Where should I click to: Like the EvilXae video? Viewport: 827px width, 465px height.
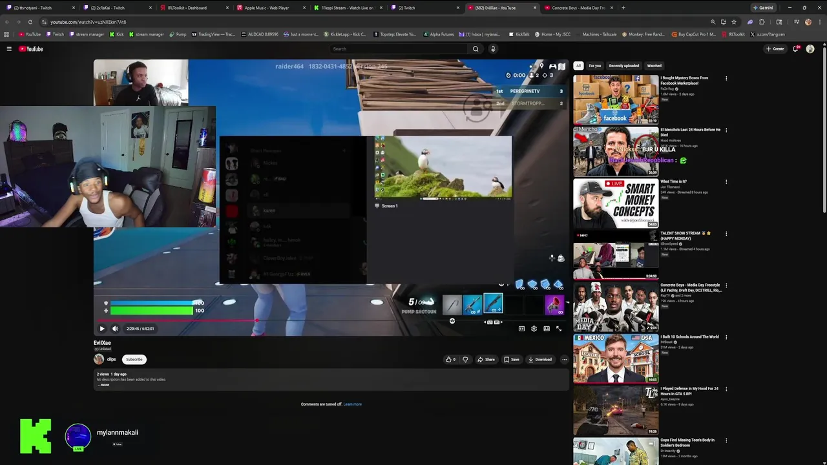450,360
